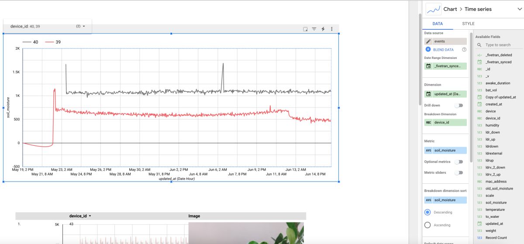Click the time series chart type thumbnail
This screenshot has width=524, height=244.
point(433,9)
